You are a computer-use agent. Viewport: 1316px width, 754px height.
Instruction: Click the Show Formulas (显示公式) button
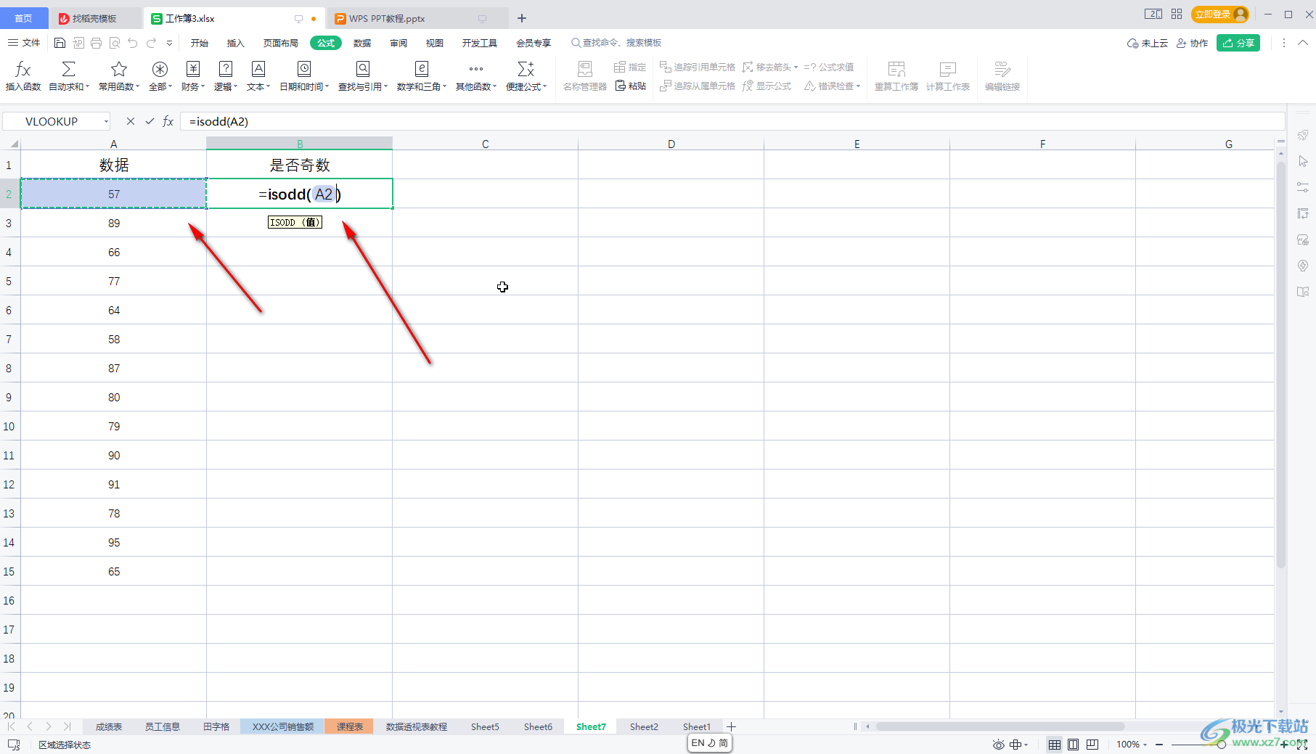pyautogui.click(x=767, y=86)
